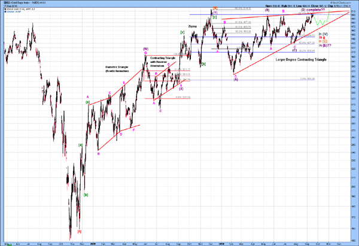This screenshot has height=246, width=359.
Task: Click the 'Larger Degree Contracting Triangle' label
Action: click(x=301, y=59)
